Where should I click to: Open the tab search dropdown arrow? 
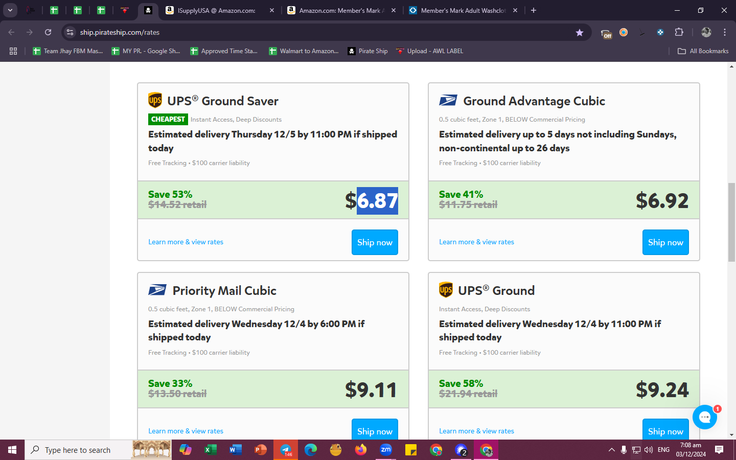click(10, 10)
